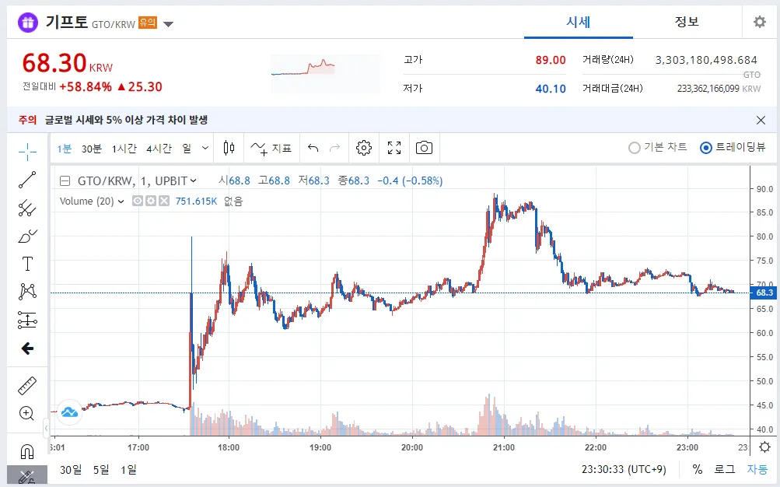Open the price scale settings gear
780x487 pixels.
[x=765, y=447]
